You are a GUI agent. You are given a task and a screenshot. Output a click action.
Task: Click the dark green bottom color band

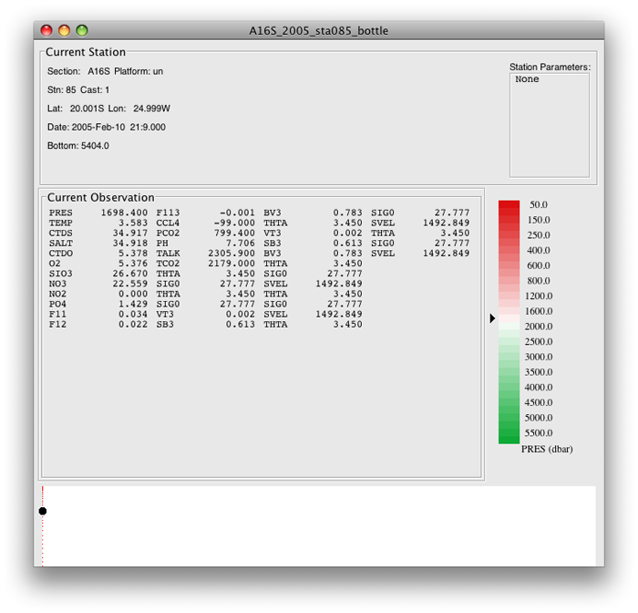click(x=509, y=440)
